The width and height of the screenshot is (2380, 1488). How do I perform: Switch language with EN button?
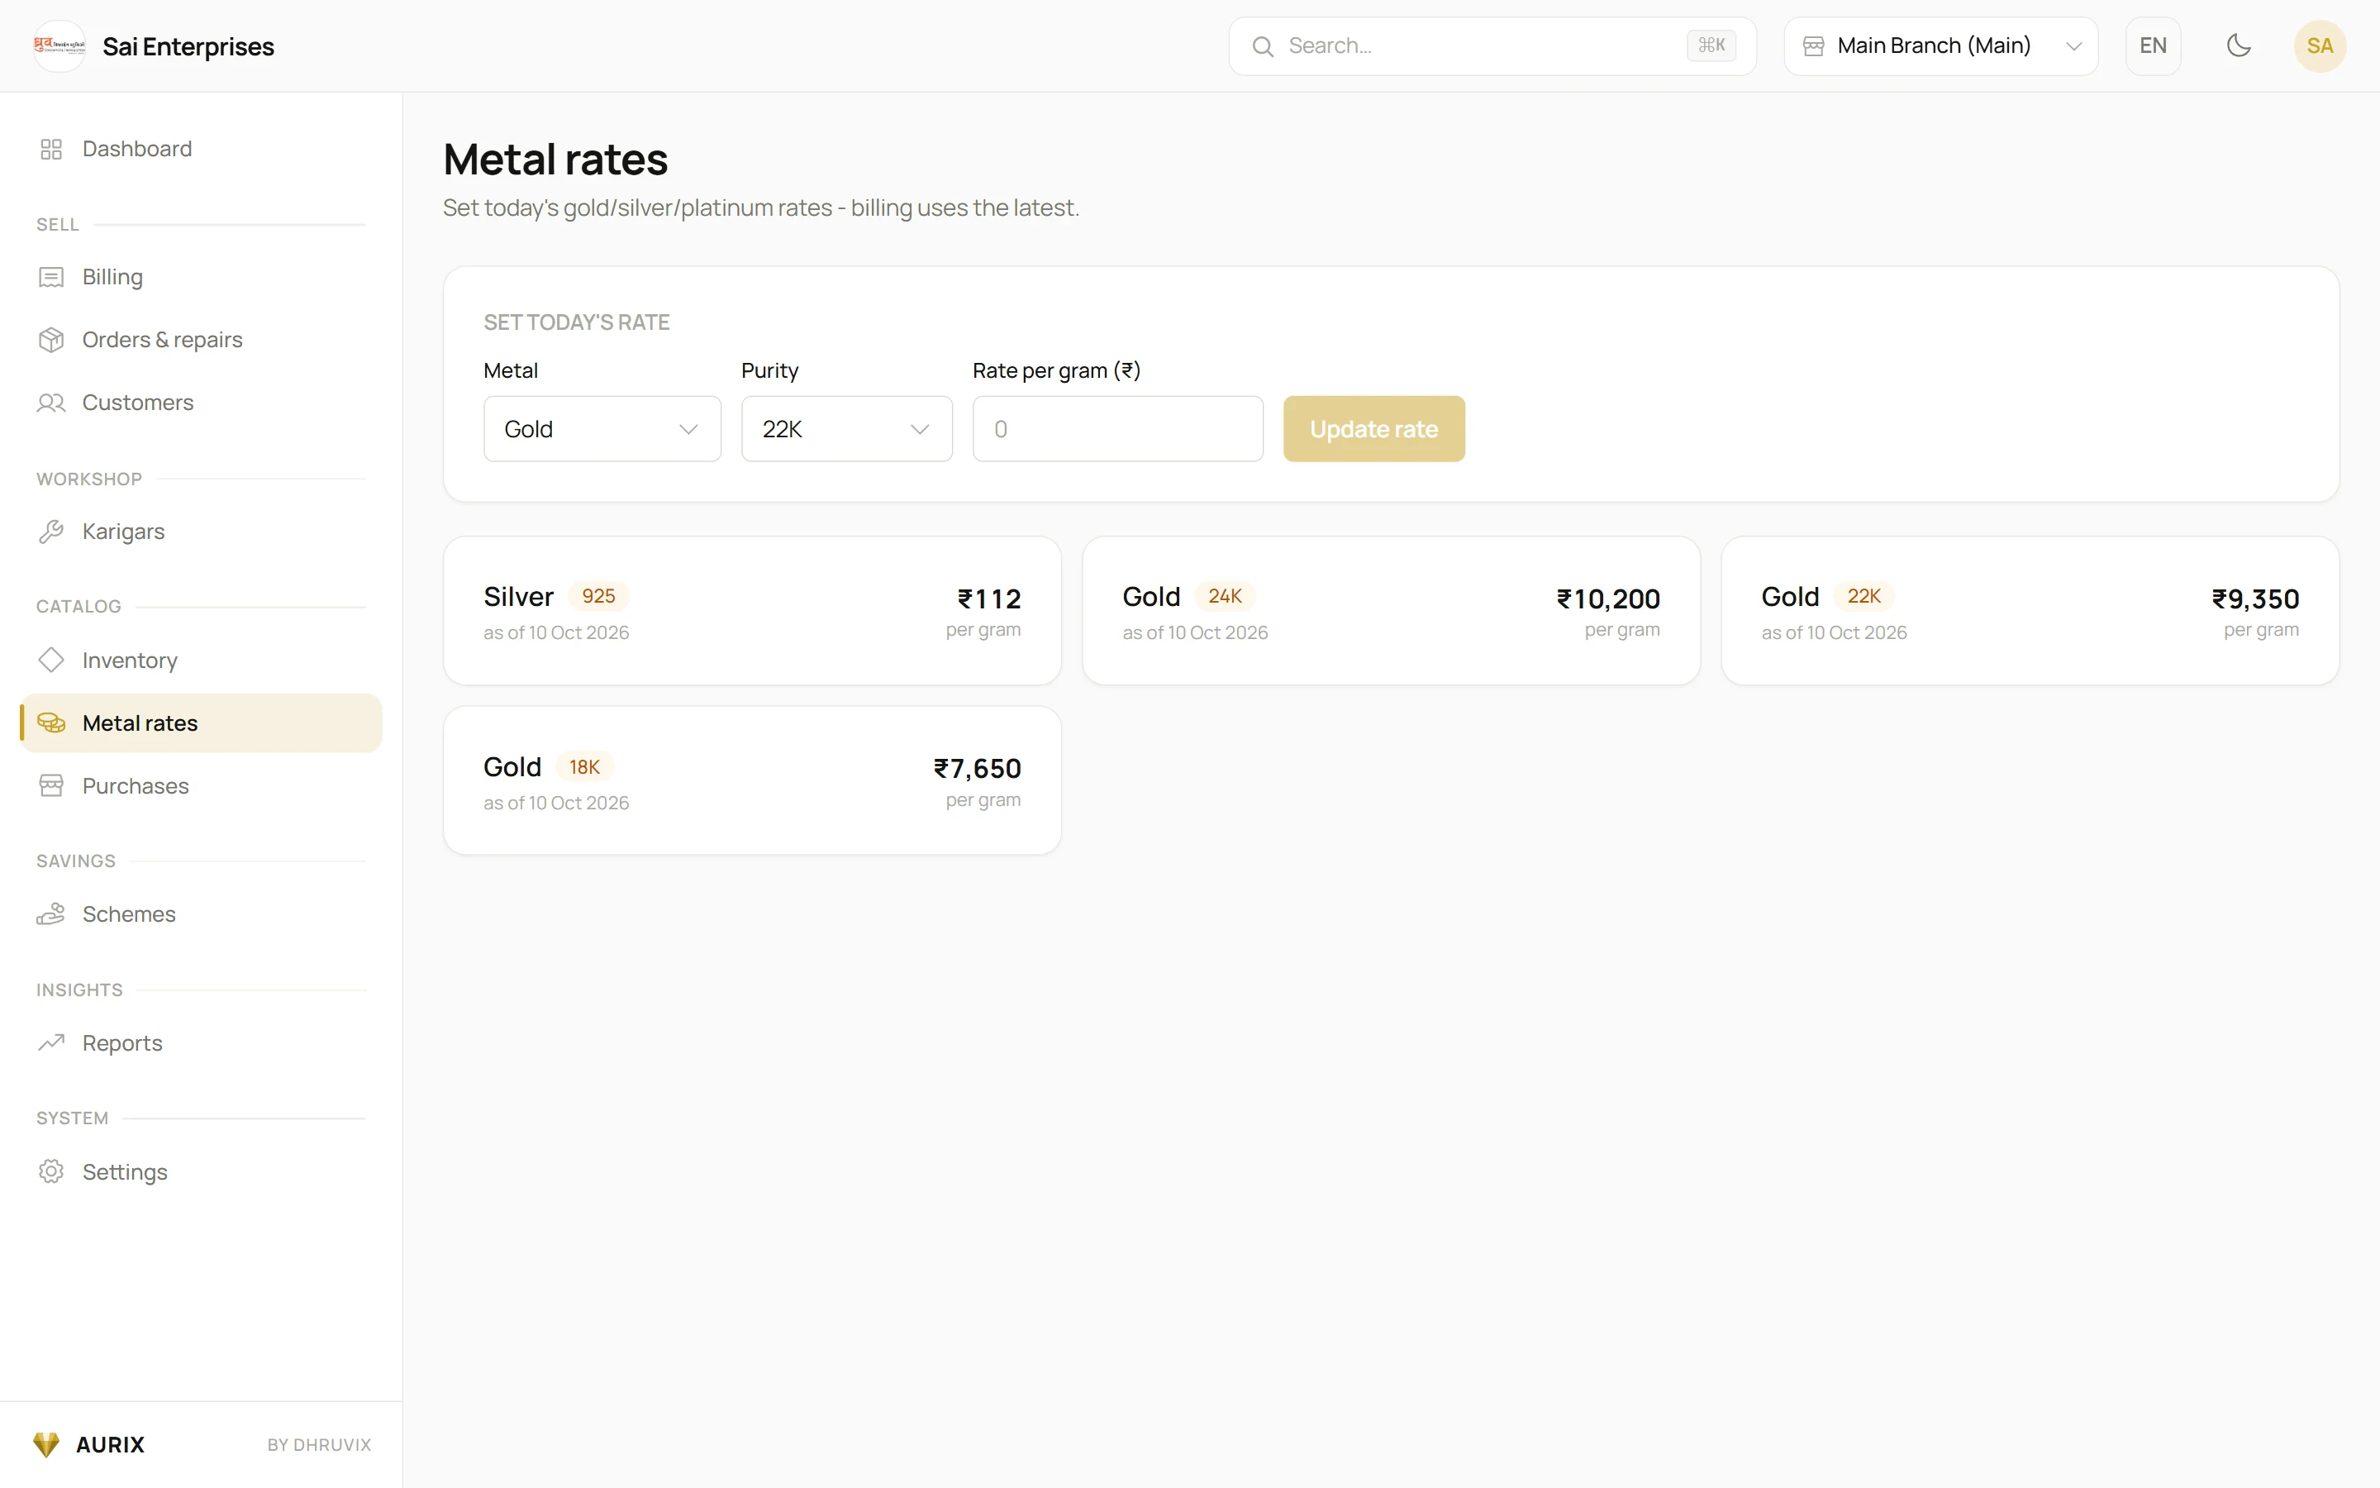2153,46
